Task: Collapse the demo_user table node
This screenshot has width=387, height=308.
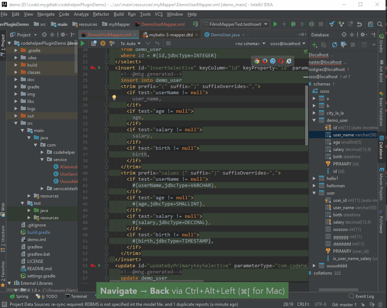Action: 314,120
